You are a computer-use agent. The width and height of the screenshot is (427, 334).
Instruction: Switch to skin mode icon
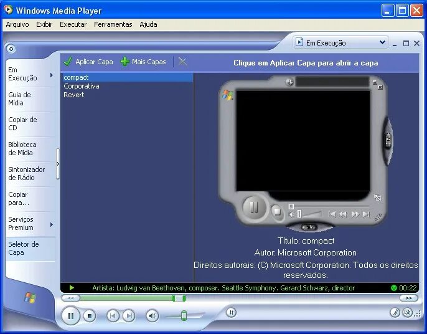coord(407,312)
